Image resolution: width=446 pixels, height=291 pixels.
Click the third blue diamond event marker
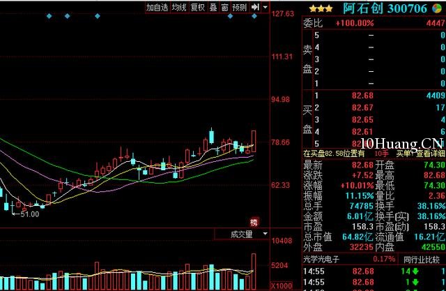(98, 16)
